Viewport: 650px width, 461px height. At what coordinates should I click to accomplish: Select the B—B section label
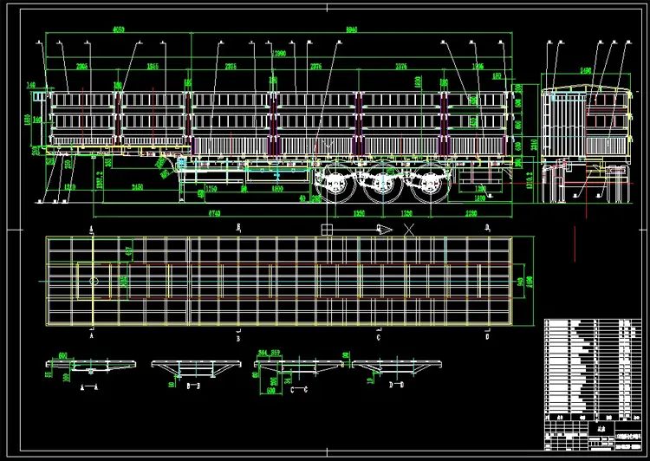point(193,386)
